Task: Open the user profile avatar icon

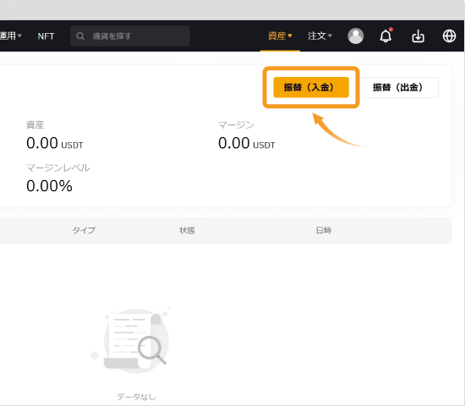Action: [356, 36]
